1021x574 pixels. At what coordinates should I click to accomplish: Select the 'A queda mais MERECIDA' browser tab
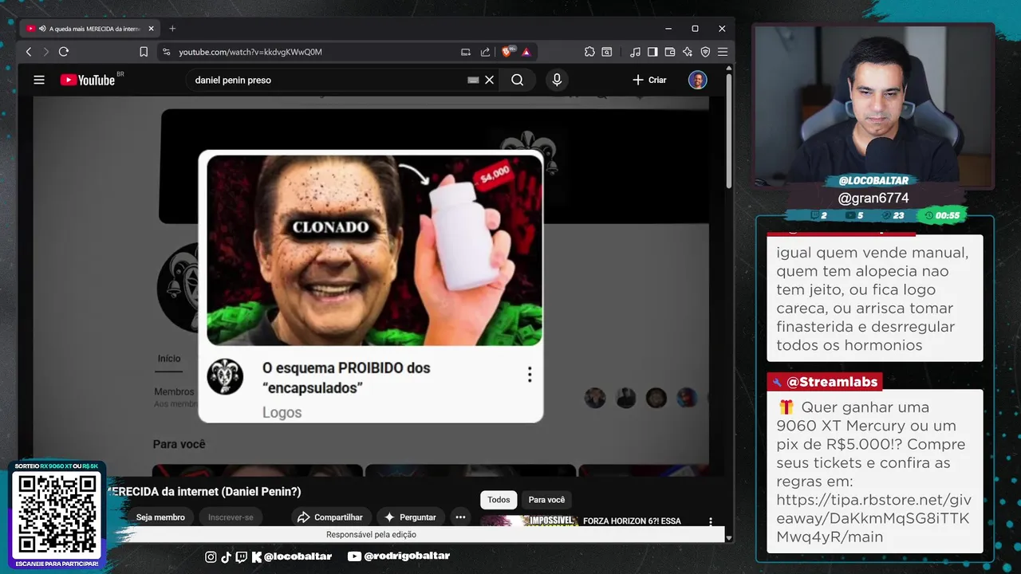click(x=89, y=29)
